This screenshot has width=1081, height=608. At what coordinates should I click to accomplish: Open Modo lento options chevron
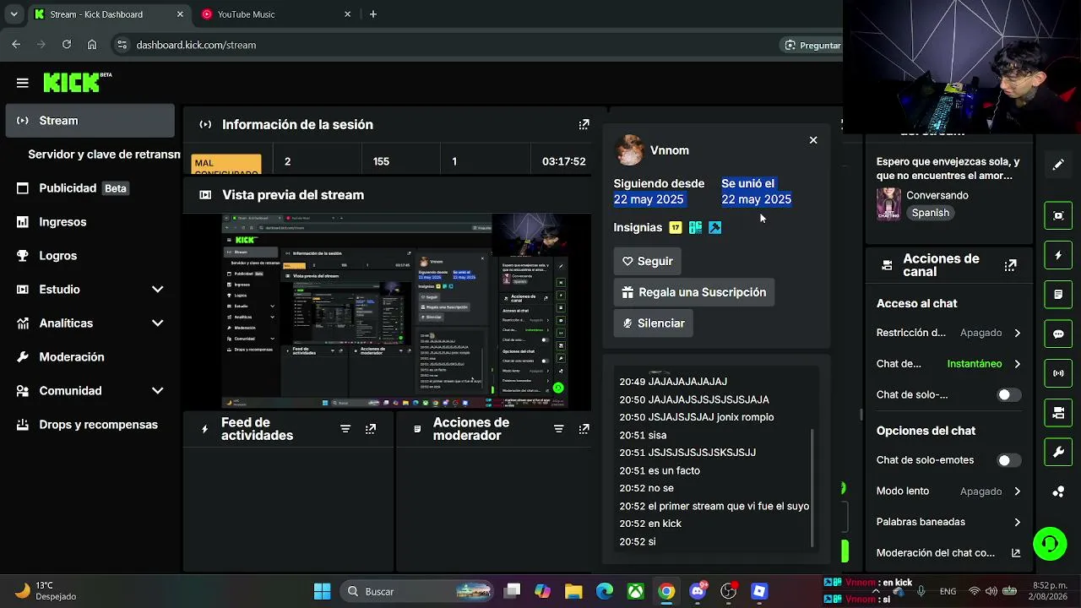pos(1017,491)
